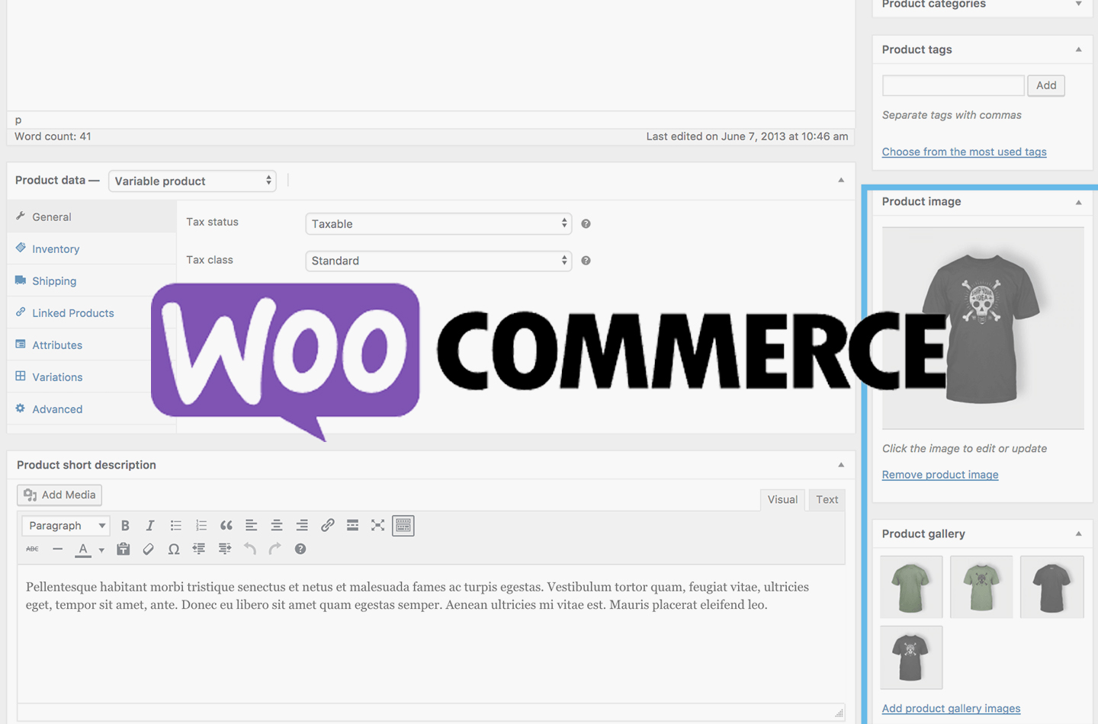This screenshot has width=1098, height=724.
Task: Click the text color A icon
Action: pyautogui.click(x=83, y=549)
